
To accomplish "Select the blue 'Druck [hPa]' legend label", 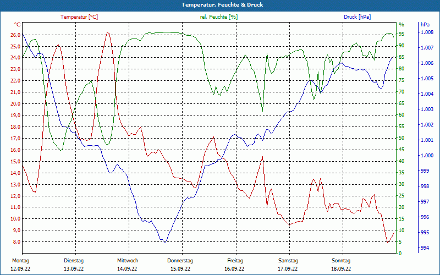I will click(357, 17).
